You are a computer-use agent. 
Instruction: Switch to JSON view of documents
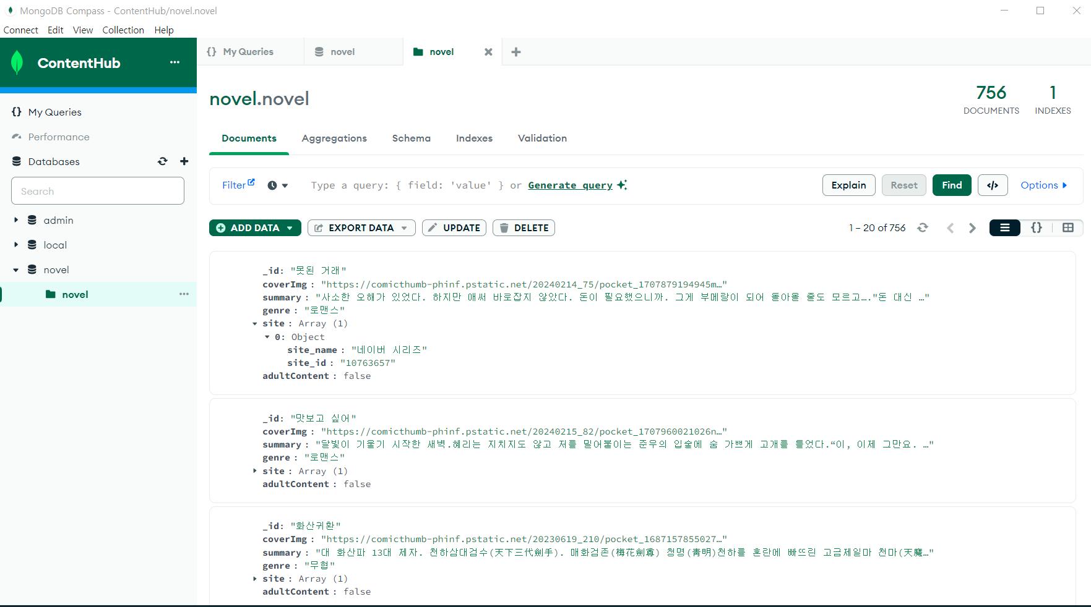(1037, 228)
